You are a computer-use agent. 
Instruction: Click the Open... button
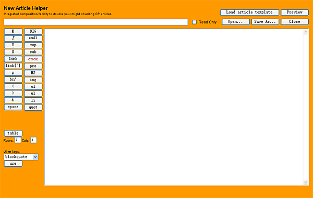click(x=236, y=22)
